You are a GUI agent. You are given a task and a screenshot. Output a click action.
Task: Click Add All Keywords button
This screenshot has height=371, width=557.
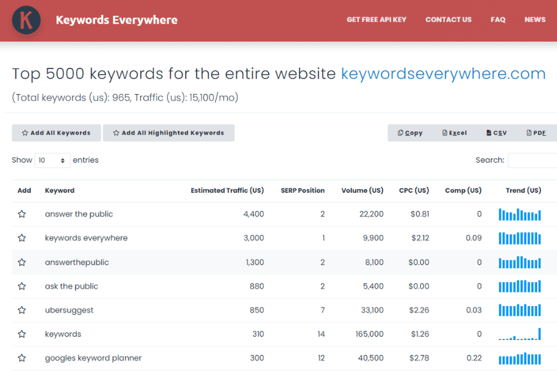pos(56,133)
